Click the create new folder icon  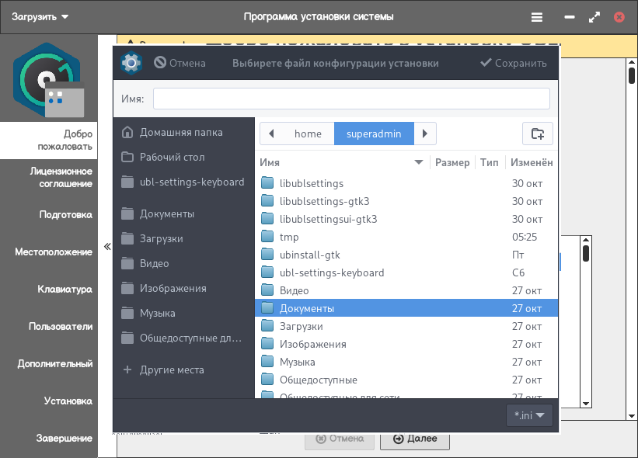click(537, 134)
